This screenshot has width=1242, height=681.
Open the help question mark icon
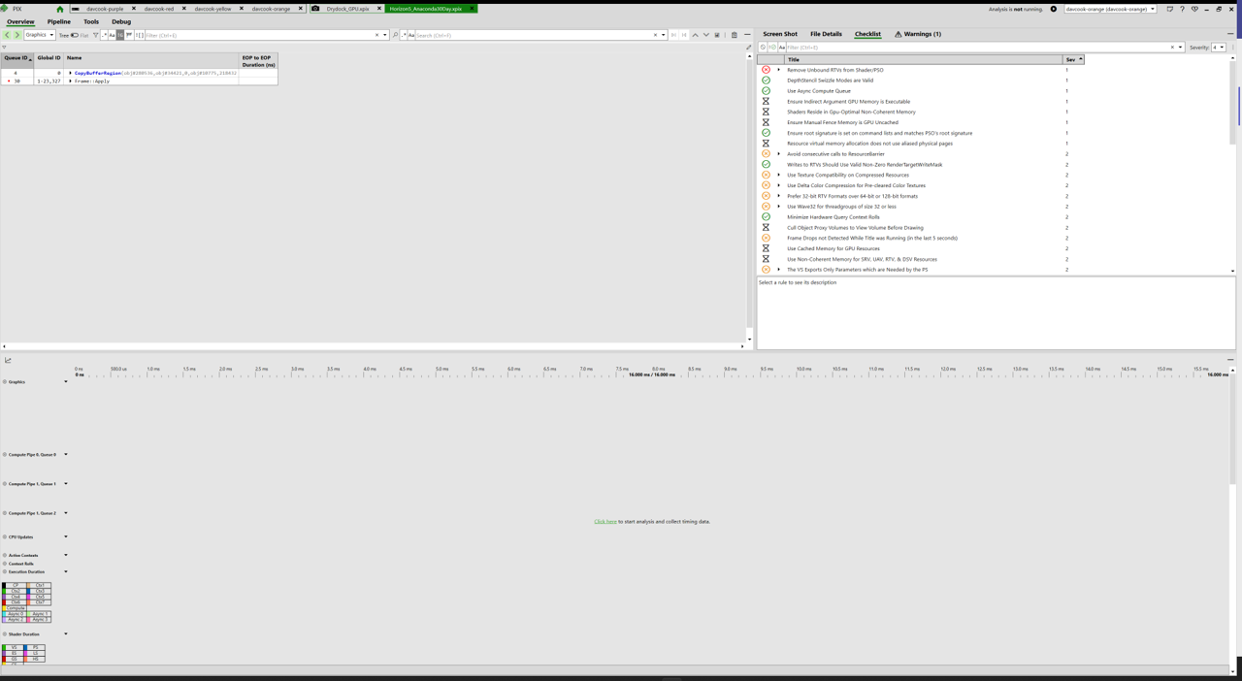point(1182,9)
